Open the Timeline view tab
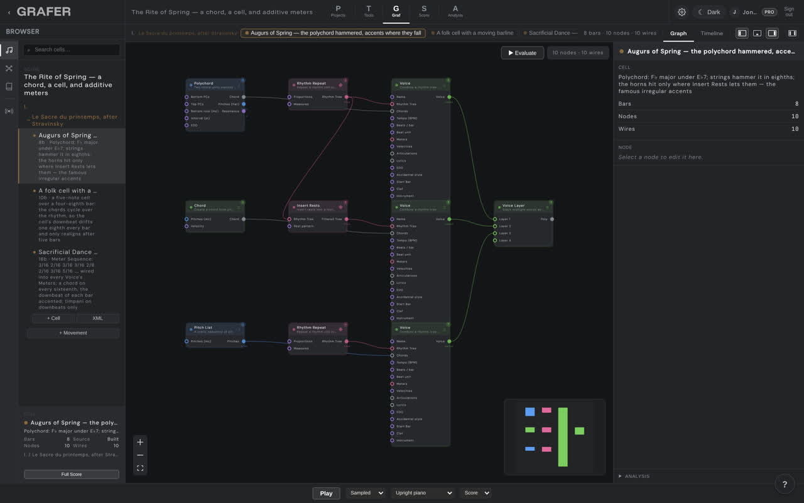The height and width of the screenshot is (503, 804). (712, 33)
